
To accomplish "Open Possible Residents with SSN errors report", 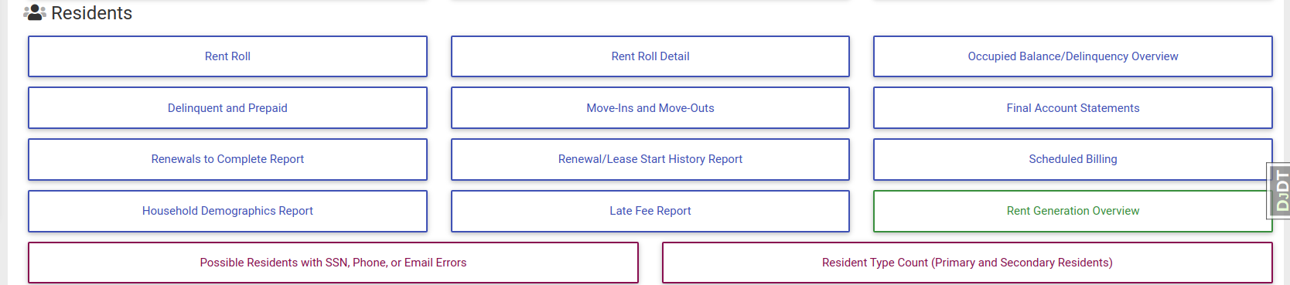I will (333, 263).
